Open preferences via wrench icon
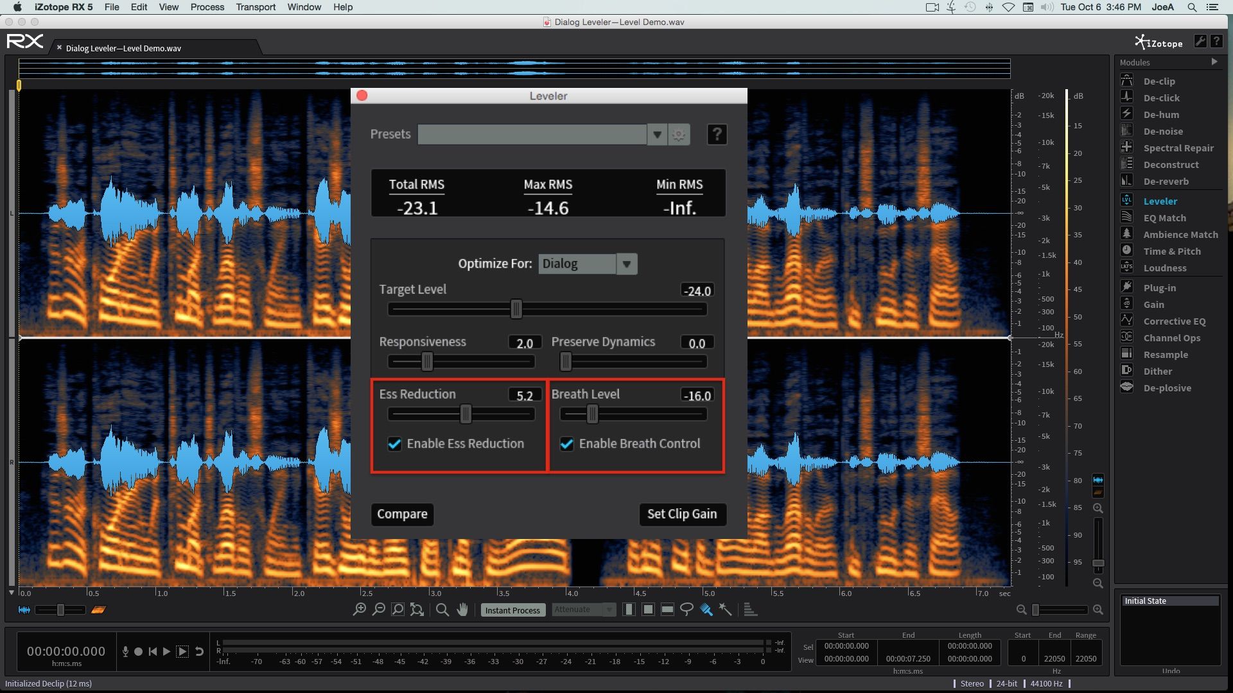Image resolution: width=1233 pixels, height=693 pixels. click(x=1200, y=41)
